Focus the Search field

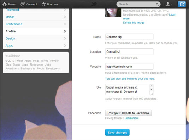tap(138, 4)
